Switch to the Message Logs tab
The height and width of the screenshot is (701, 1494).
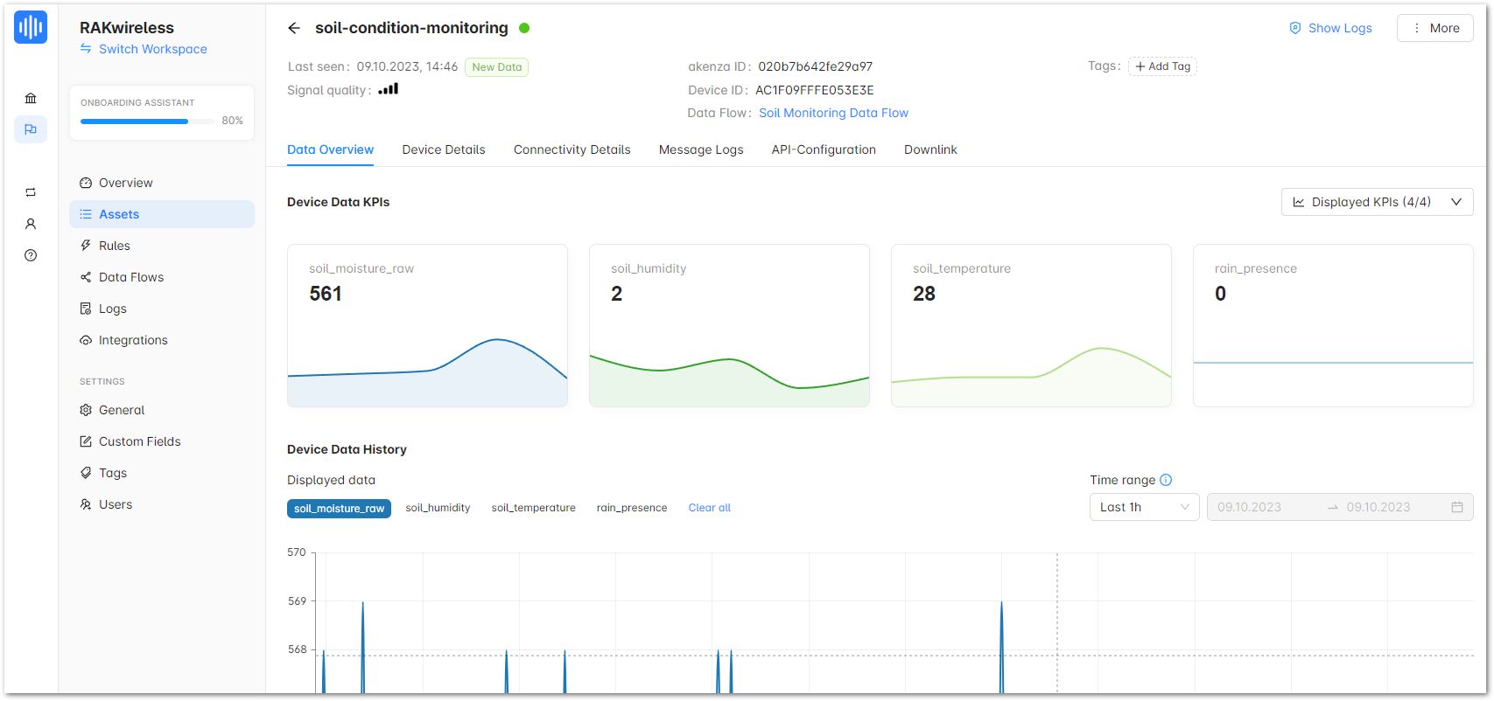pyautogui.click(x=701, y=149)
